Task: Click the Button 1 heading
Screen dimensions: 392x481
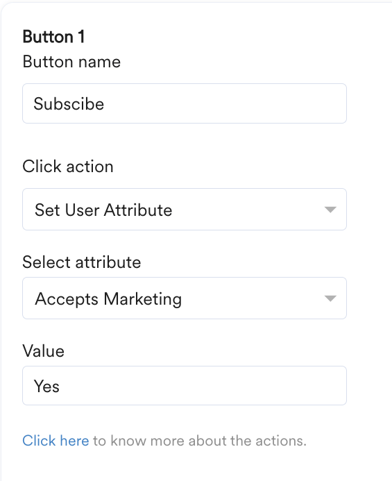Action: click(53, 37)
